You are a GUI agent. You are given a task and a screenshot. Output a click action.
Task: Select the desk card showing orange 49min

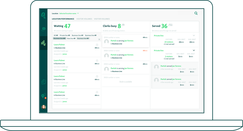click(126, 54)
